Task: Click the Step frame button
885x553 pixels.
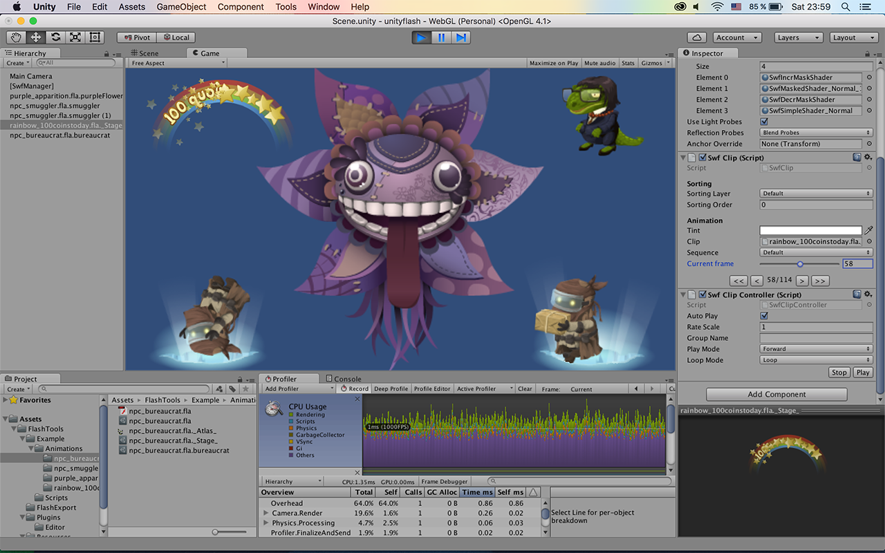Action: [x=460, y=37]
